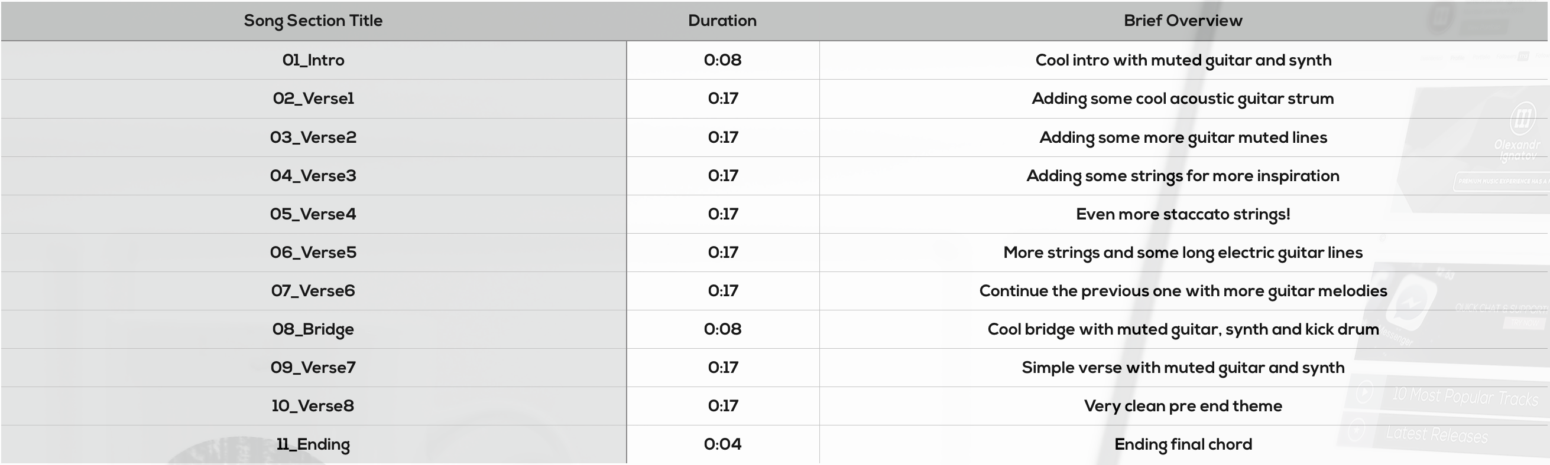
Task: Select the 06_Verse5 section title
Action: coord(313,253)
